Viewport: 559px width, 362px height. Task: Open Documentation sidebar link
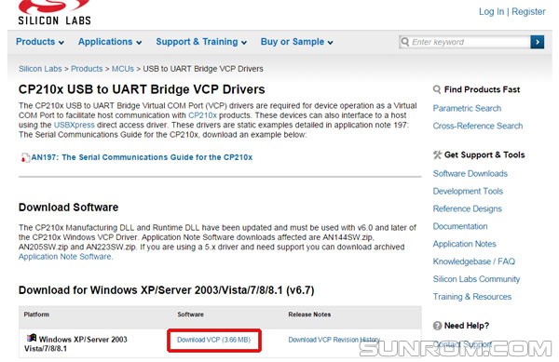point(460,226)
